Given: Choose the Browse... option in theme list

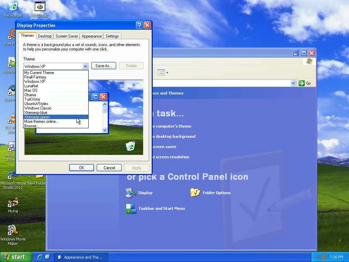Looking at the screenshot, I should click(x=56, y=126).
